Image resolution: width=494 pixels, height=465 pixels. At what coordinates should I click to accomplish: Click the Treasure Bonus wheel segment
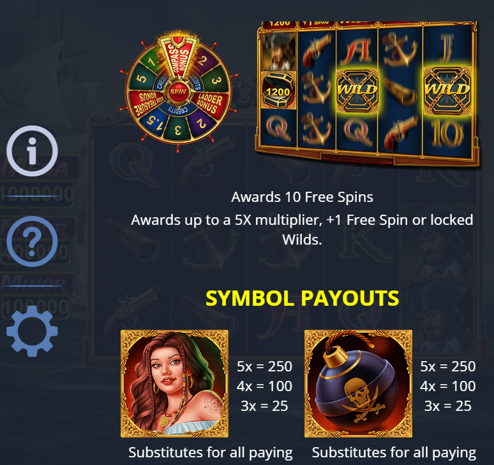147,104
